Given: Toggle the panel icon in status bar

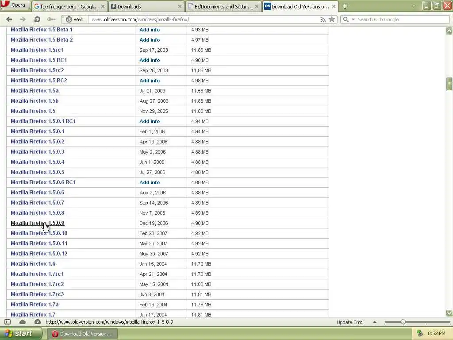Looking at the screenshot, I should 8,322.
